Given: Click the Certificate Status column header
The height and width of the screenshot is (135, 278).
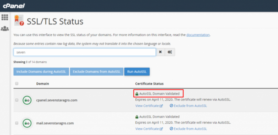Looking at the screenshot, I should (149, 84).
